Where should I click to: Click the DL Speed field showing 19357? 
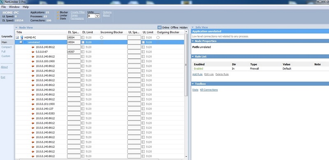tap(74, 52)
